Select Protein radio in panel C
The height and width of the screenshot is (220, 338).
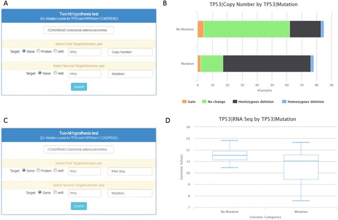point(38,171)
